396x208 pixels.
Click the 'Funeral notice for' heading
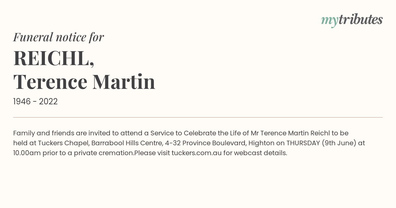(x=58, y=37)
